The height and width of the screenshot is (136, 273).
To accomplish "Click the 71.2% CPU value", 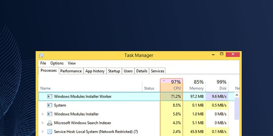I will (176, 96).
